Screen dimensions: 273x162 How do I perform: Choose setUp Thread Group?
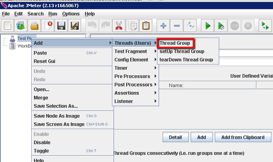click(x=188, y=51)
